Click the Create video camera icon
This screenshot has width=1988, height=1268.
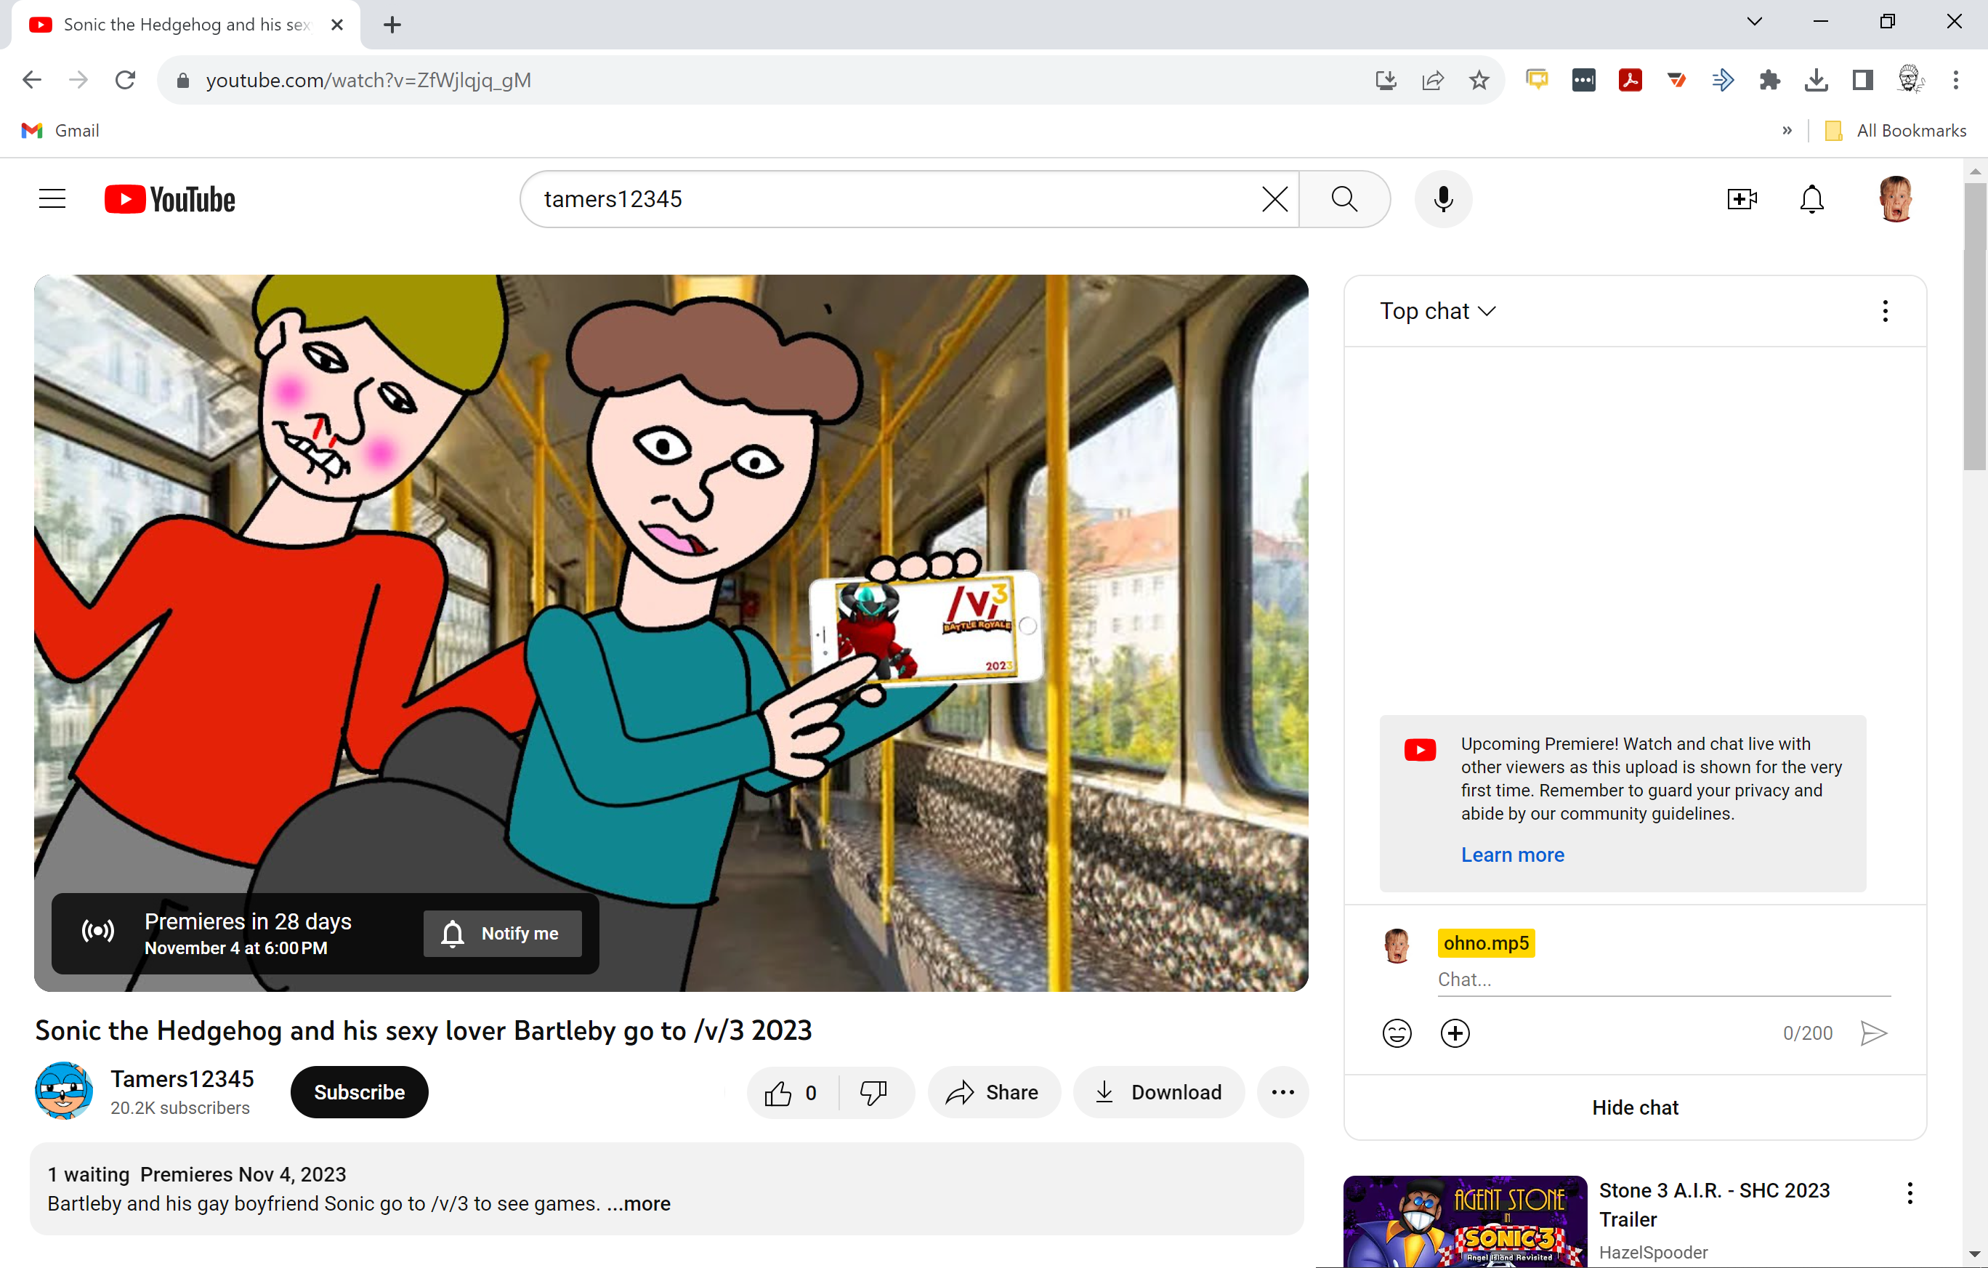pyautogui.click(x=1741, y=199)
